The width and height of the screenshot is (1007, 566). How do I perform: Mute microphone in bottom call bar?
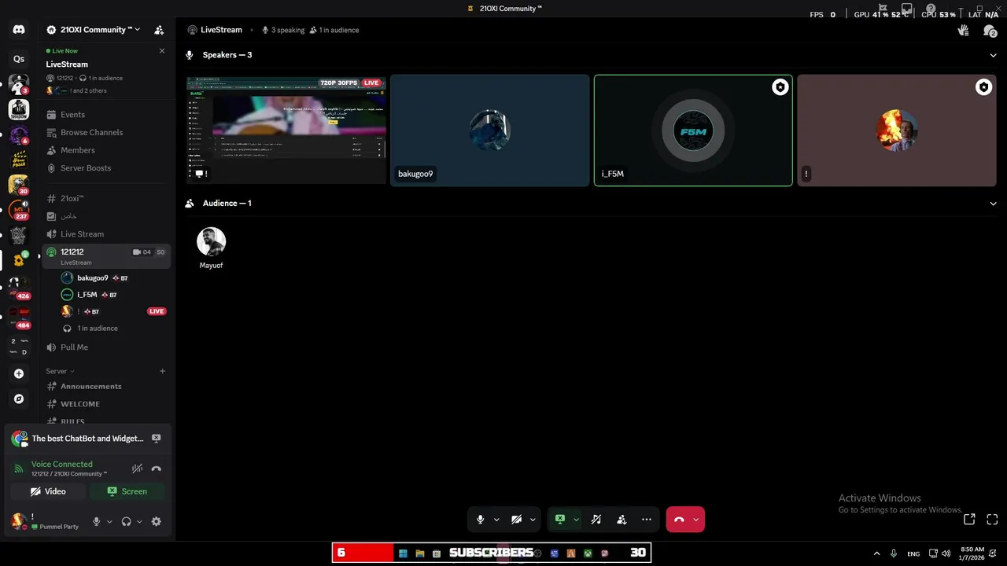pos(480,520)
